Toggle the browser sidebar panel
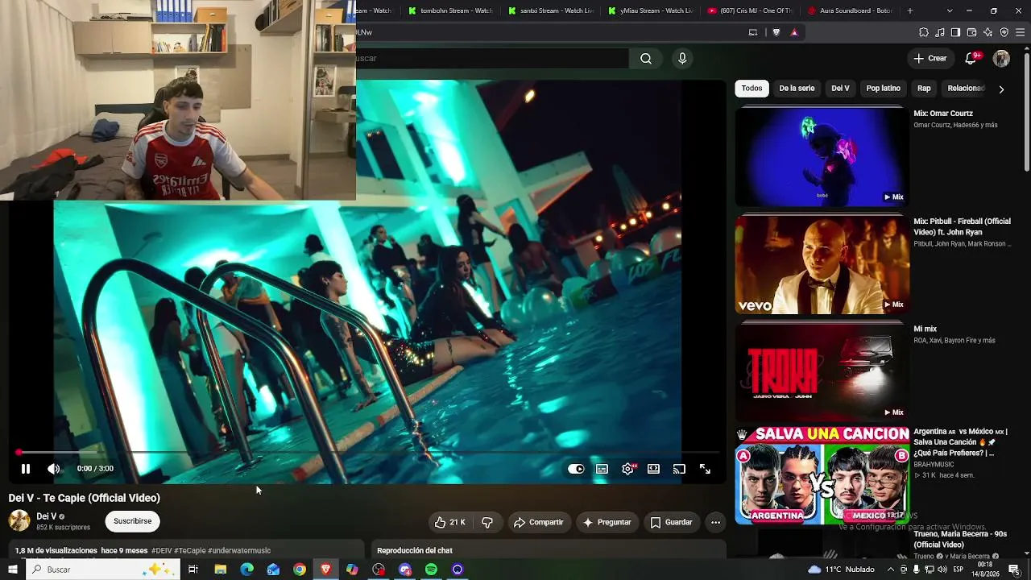The width and height of the screenshot is (1031, 580). tap(955, 32)
